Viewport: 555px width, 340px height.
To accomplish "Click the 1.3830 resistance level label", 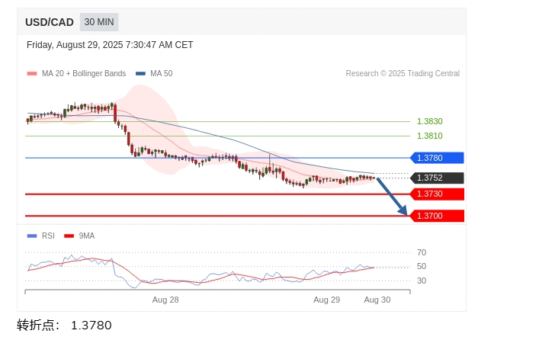I will (430, 121).
